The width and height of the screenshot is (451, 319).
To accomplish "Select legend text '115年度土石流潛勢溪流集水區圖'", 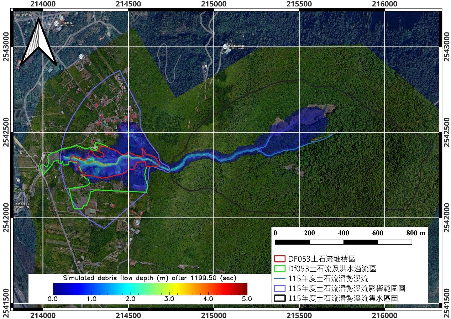I will (x=343, y=298).
